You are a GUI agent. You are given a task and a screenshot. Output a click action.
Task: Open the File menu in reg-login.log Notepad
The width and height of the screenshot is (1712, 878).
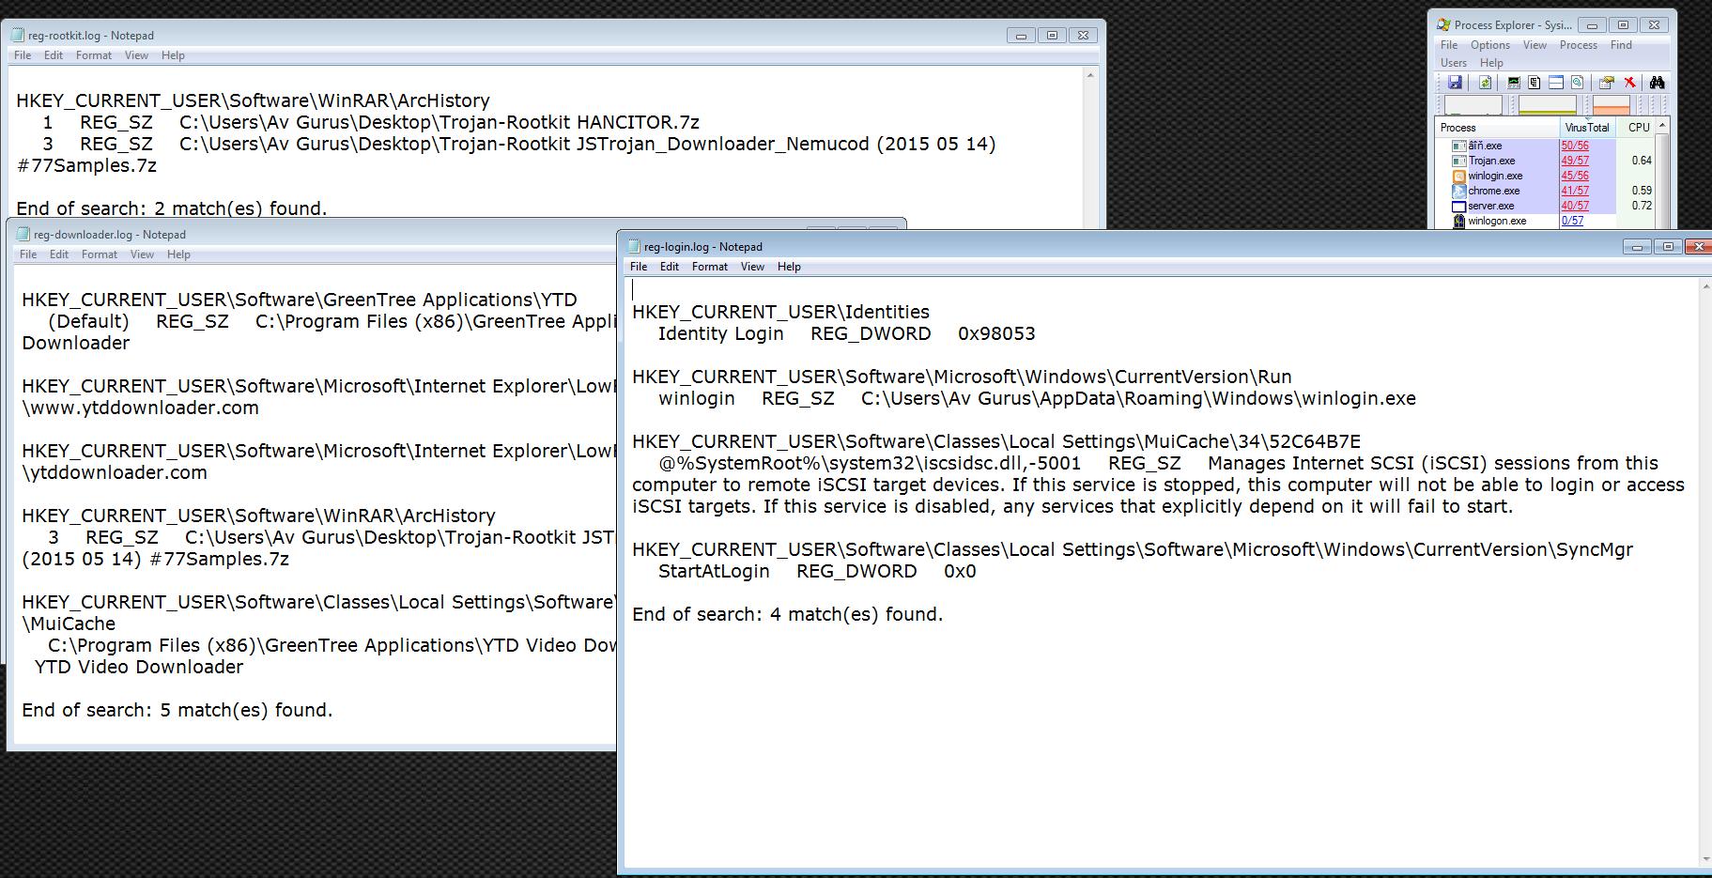click(639, 267)
